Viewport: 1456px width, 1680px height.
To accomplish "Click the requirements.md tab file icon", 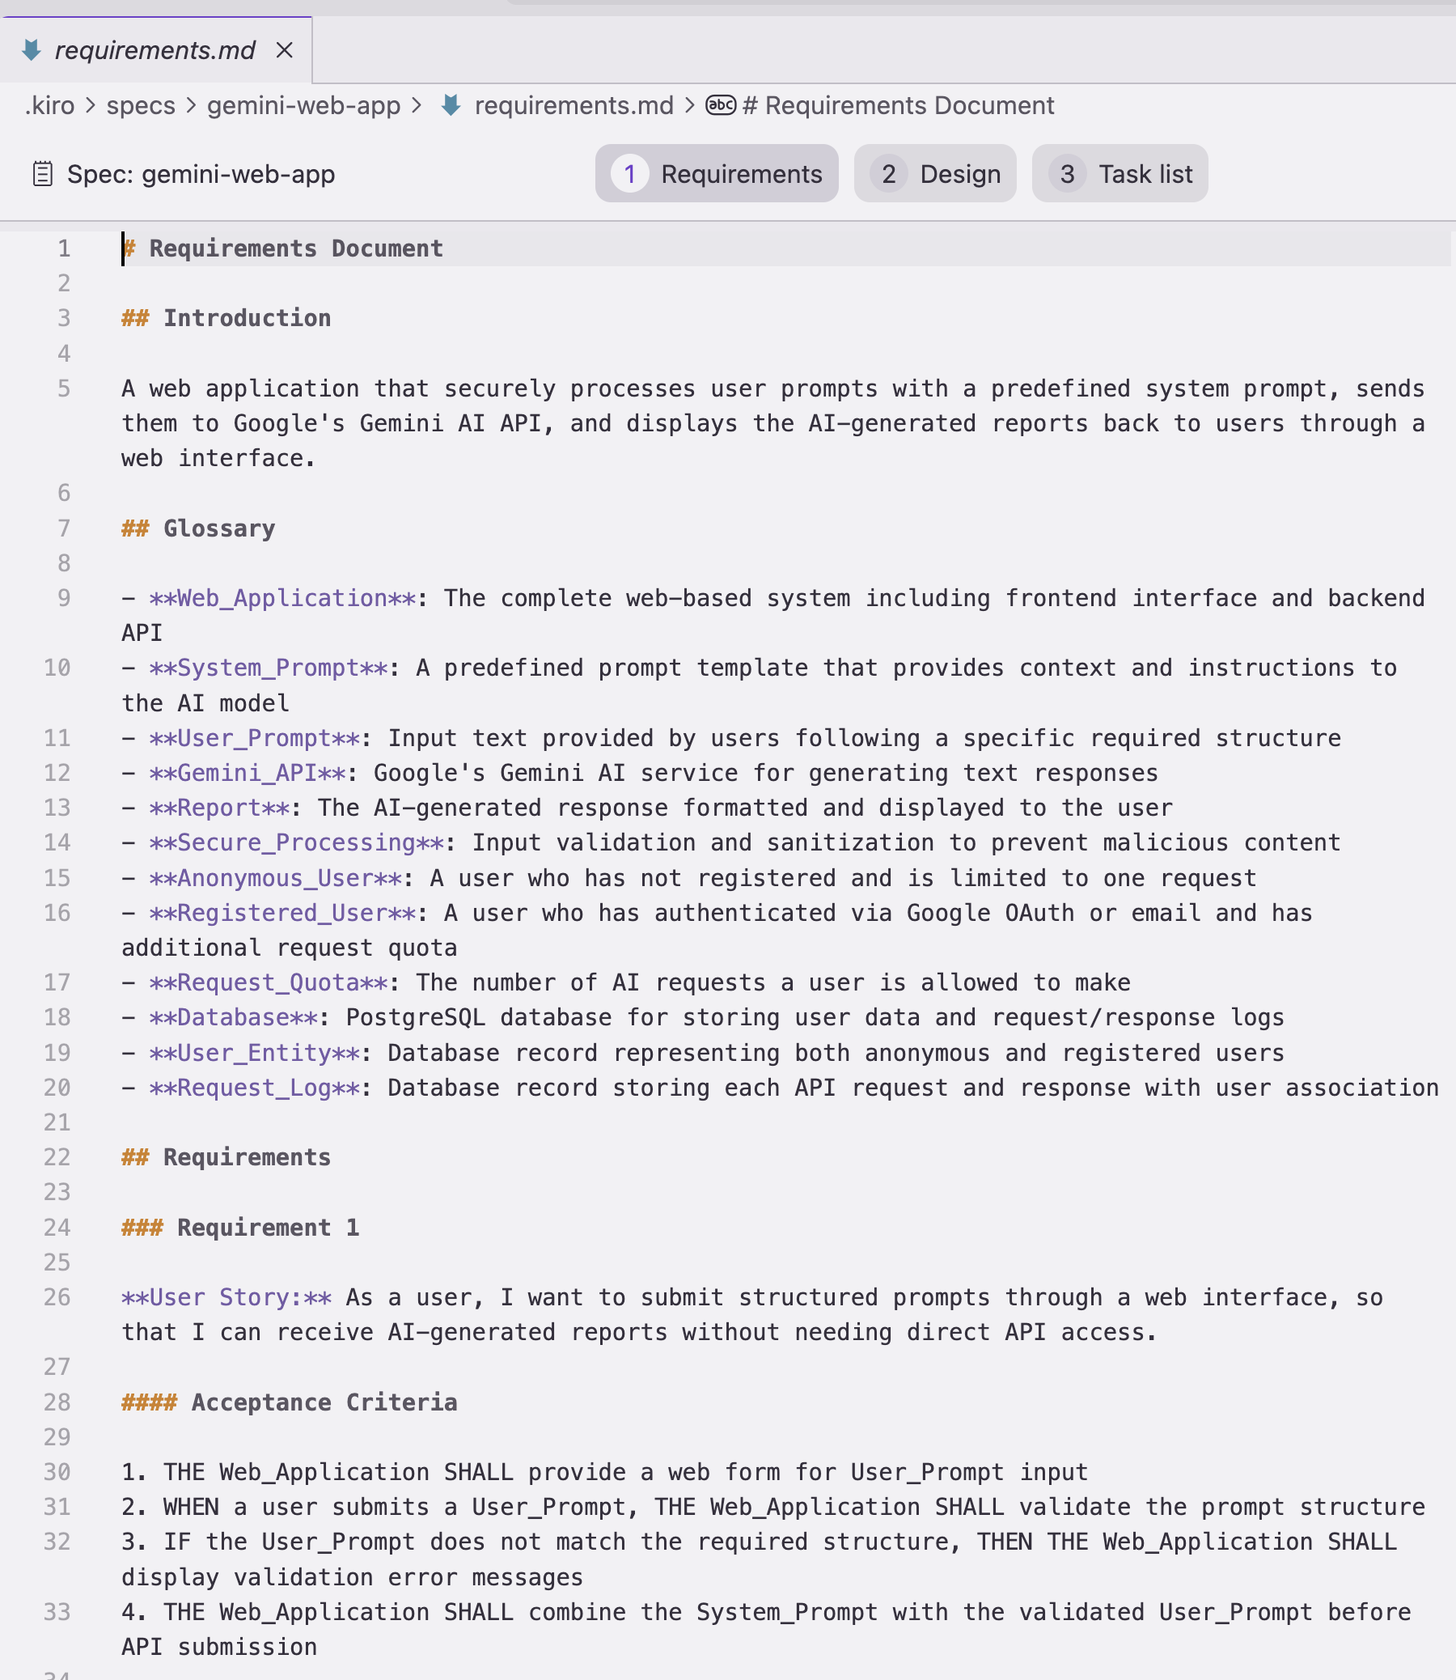I will 32,50.
